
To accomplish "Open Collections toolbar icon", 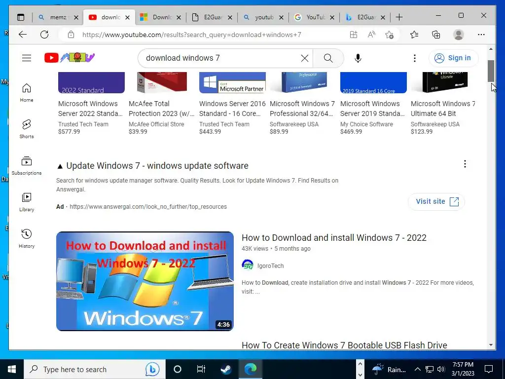I will click(436, 35).
